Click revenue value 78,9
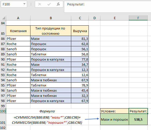 [80, 85]
